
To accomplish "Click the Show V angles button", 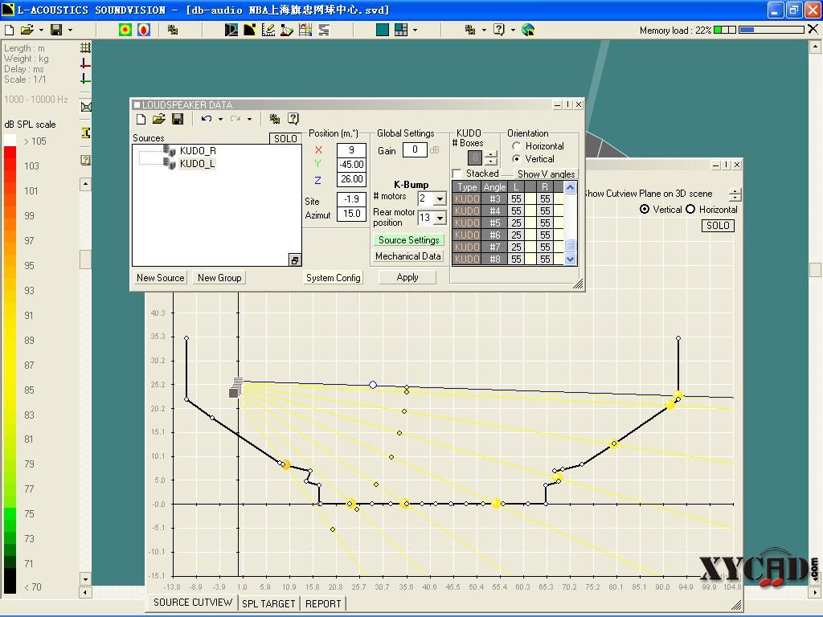I will (546, 174).
